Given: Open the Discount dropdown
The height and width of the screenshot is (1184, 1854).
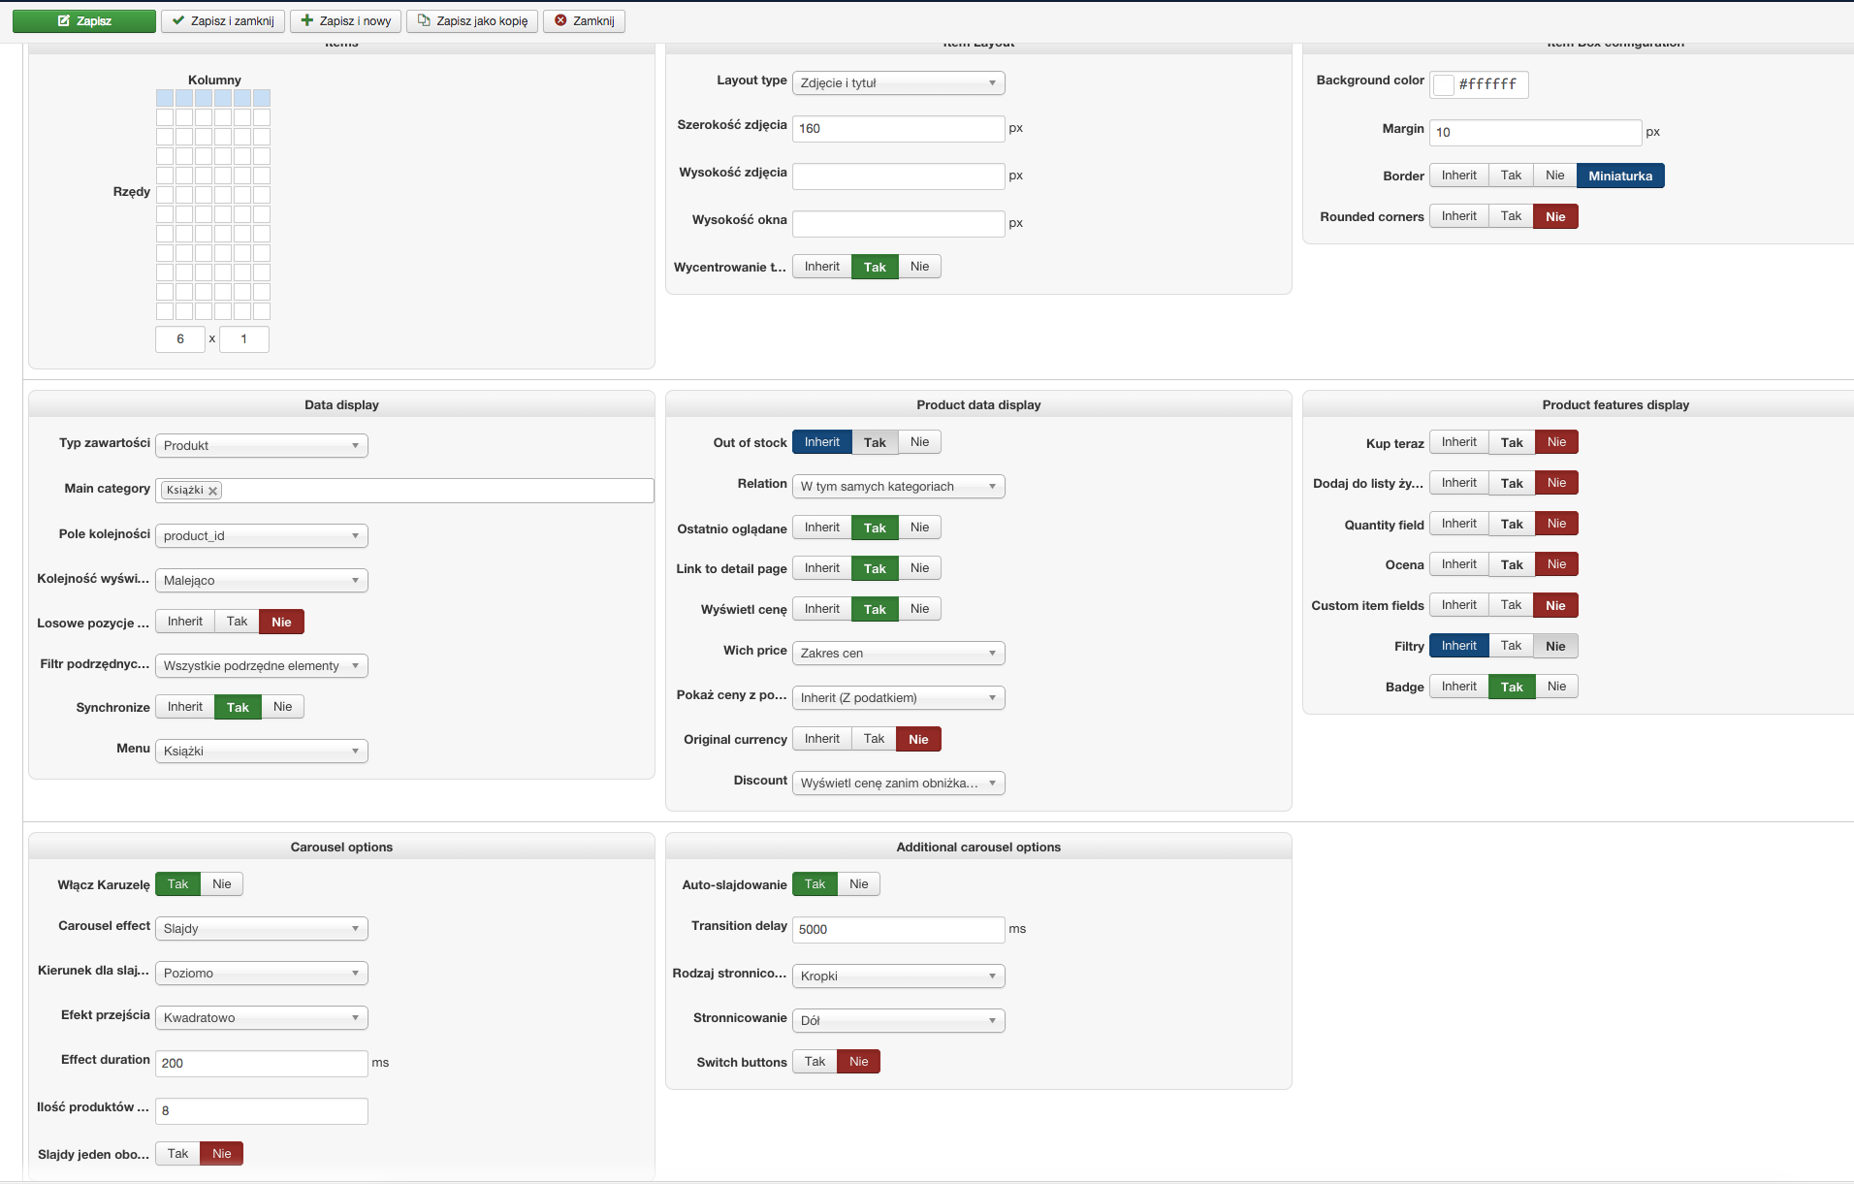Looking at the screenshot, I should [x=899, y=784].
